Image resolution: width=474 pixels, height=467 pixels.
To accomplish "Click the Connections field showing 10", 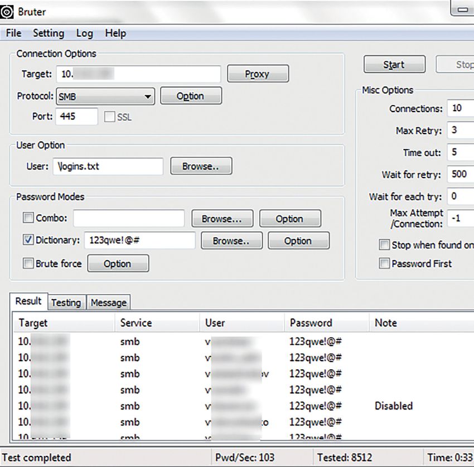I will [461, 108].
